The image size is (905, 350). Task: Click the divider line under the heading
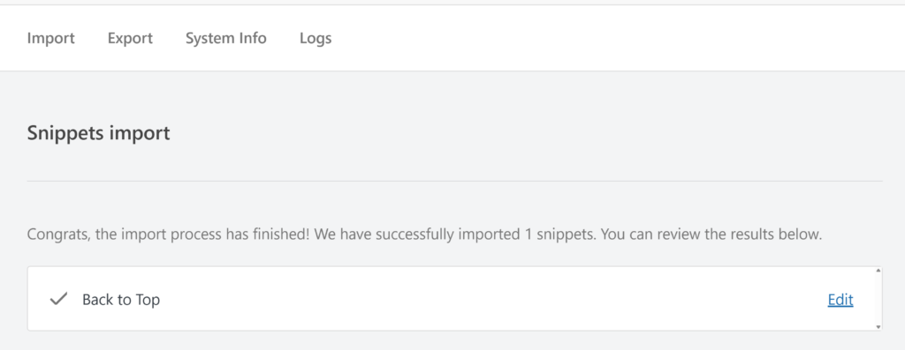click(455, 181)
